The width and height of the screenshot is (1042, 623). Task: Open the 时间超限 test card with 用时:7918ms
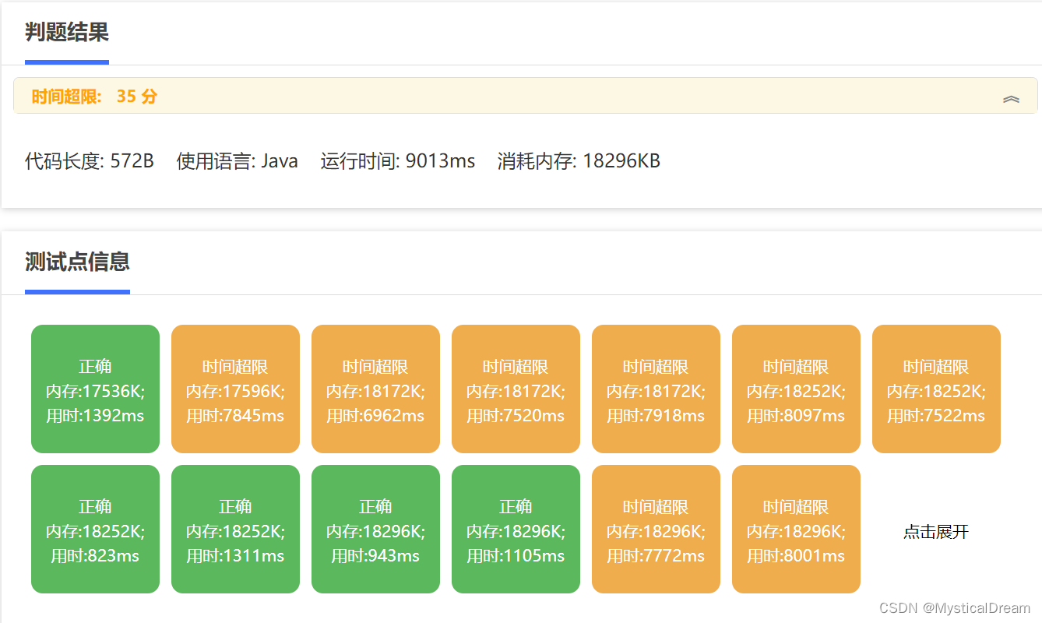tap(656, 389)
